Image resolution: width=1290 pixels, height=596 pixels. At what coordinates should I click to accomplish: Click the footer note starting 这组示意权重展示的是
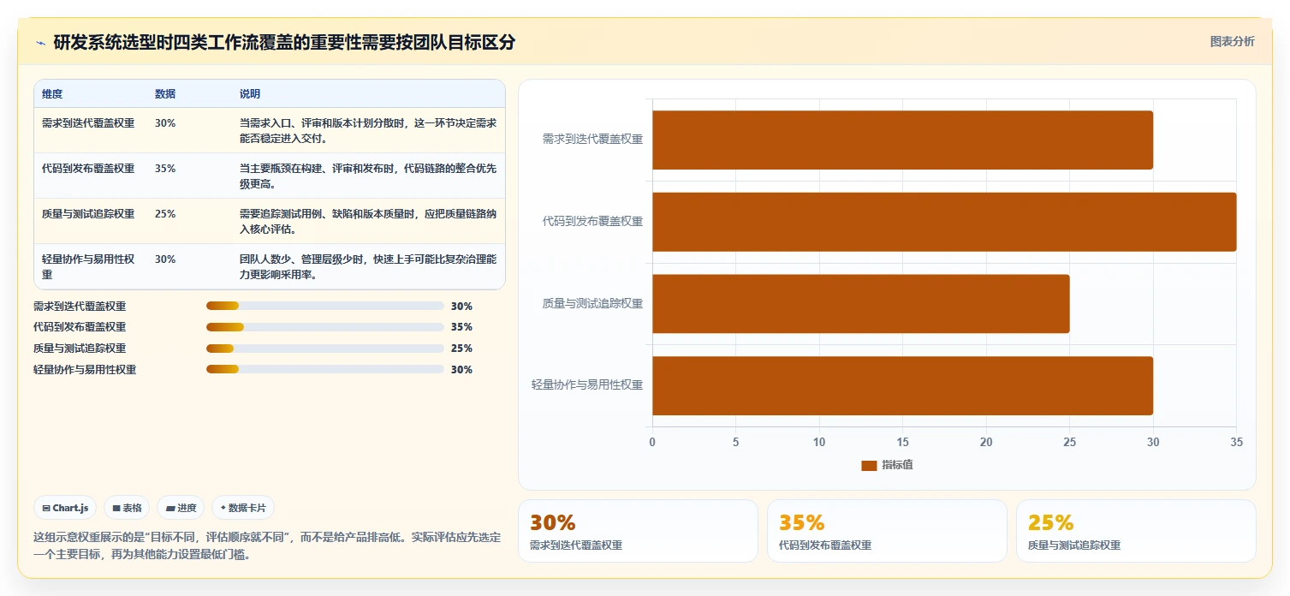[x=267, y=545]
